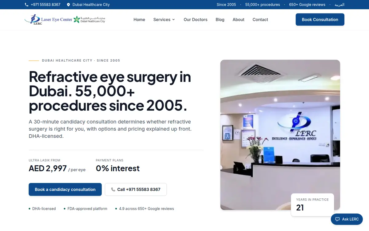This screenshot has height=231, width=369.
Task: Click the LERC reception photo
Action: [x=280, y=135]
